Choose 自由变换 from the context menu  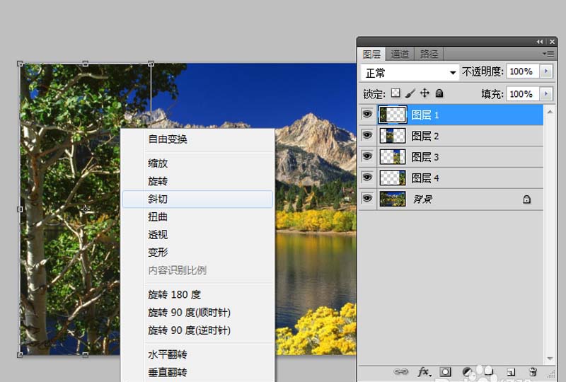point(197,139)
